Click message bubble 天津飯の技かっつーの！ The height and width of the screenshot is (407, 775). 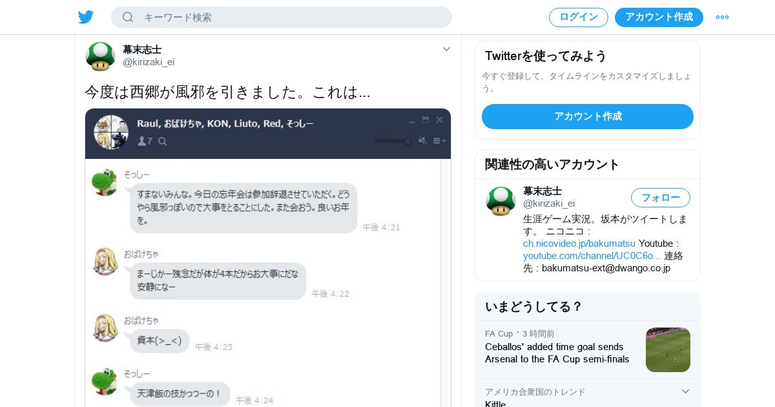(x=180, y=393)
